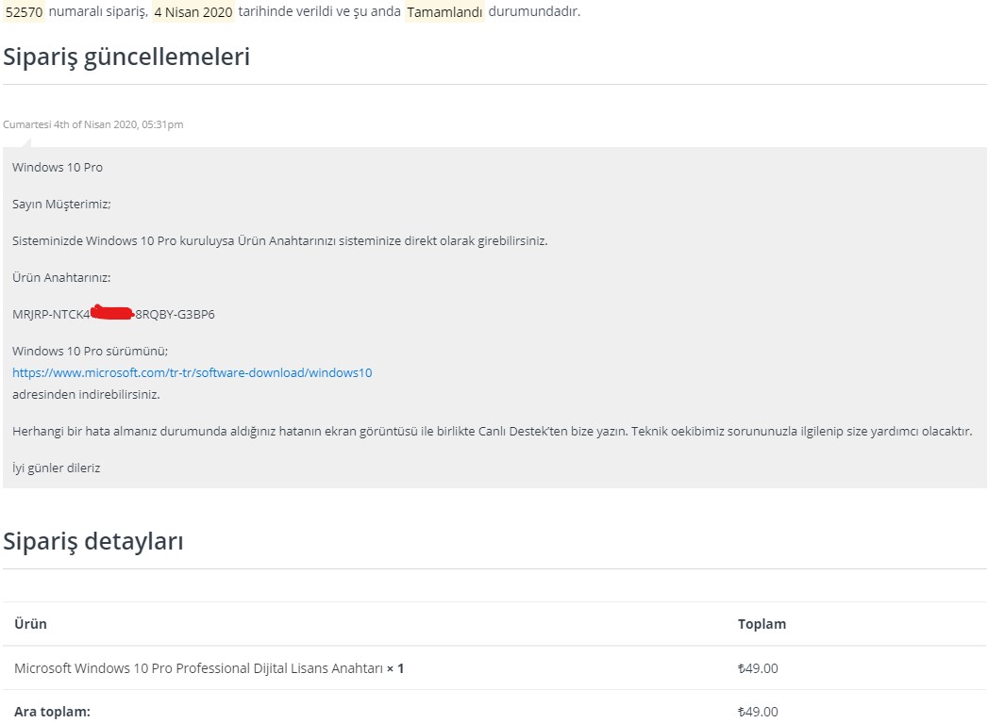The image size is (988, 723).
Task: Click the Toplam column header
Action: [x=762, y=624]
